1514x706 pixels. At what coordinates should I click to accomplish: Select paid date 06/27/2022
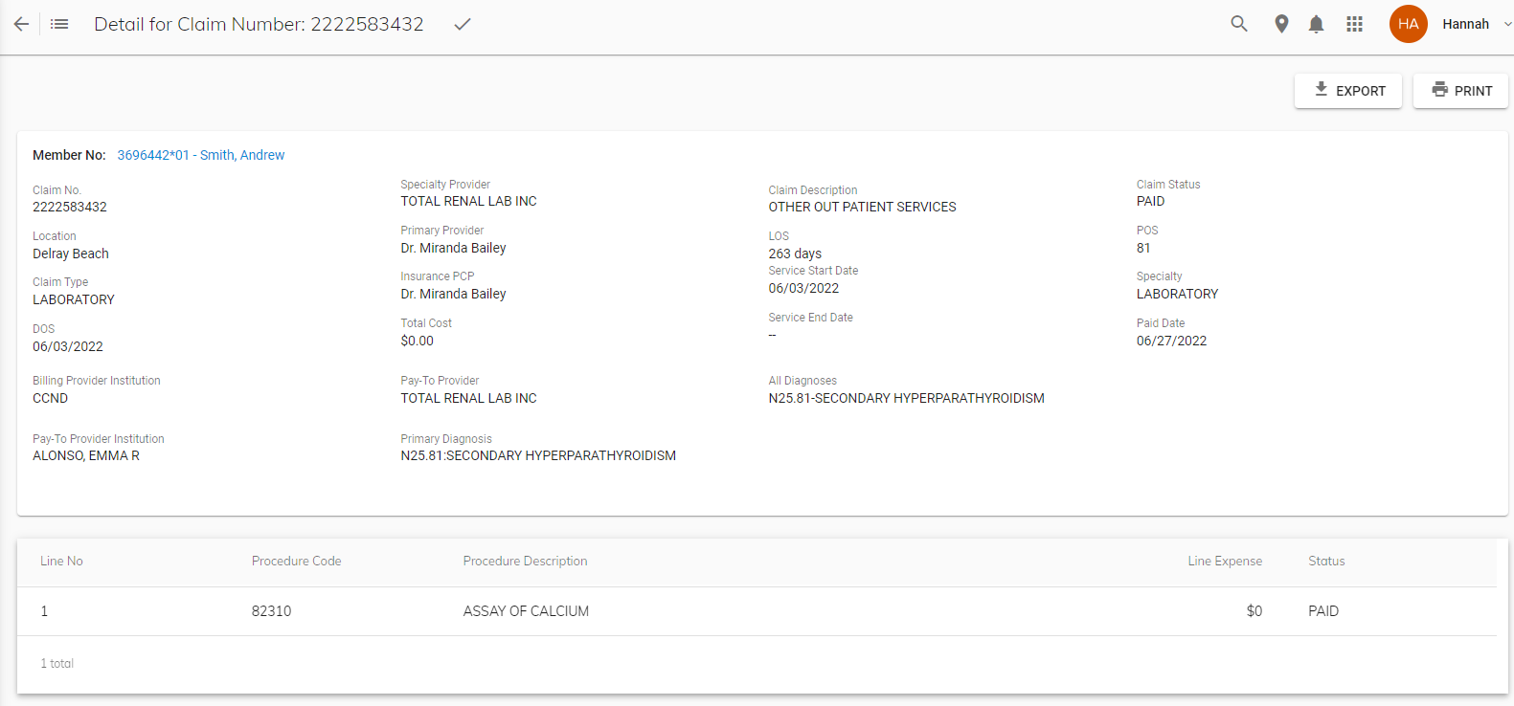[1171, 341]
